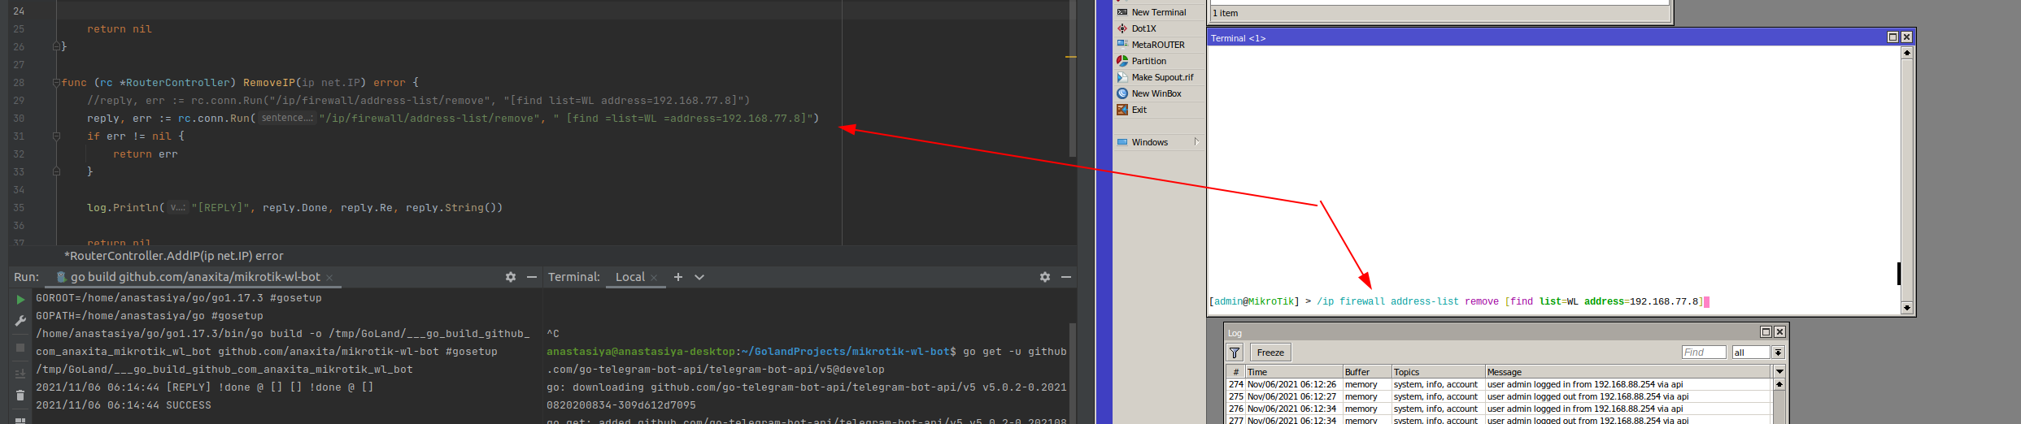
Task: Focus the Find field in Log window
Action: (1703, 353)
